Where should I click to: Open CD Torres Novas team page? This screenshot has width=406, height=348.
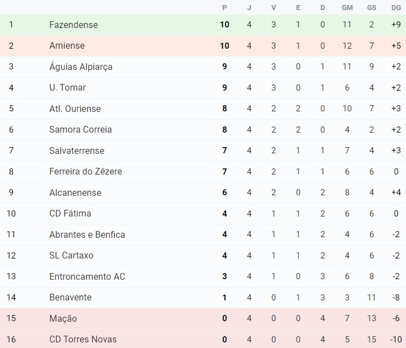(83, 339)
